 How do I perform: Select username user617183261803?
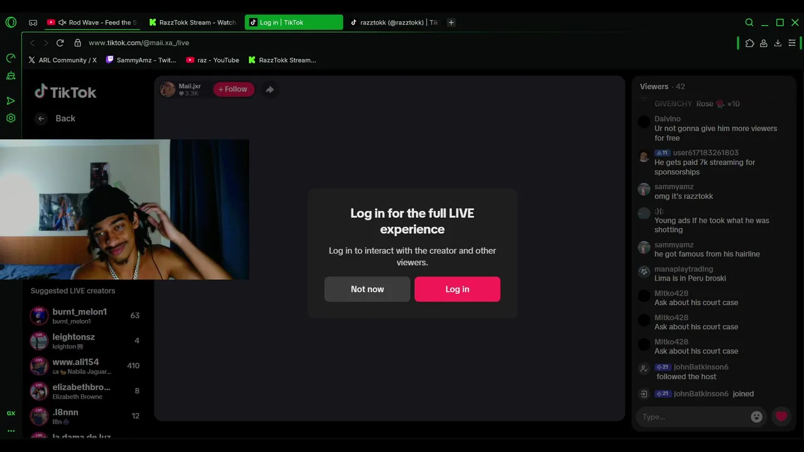705,153
